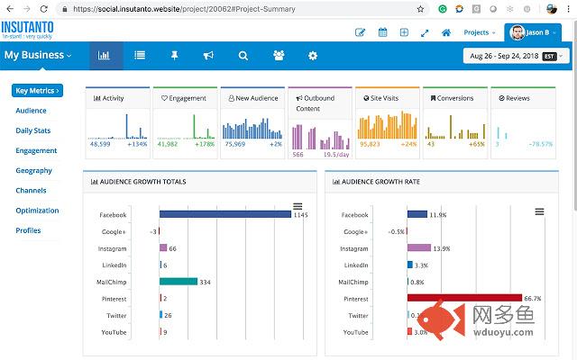Open the Aug 26 - Sep 24, 2018 date picker

(x=516, y=56)
